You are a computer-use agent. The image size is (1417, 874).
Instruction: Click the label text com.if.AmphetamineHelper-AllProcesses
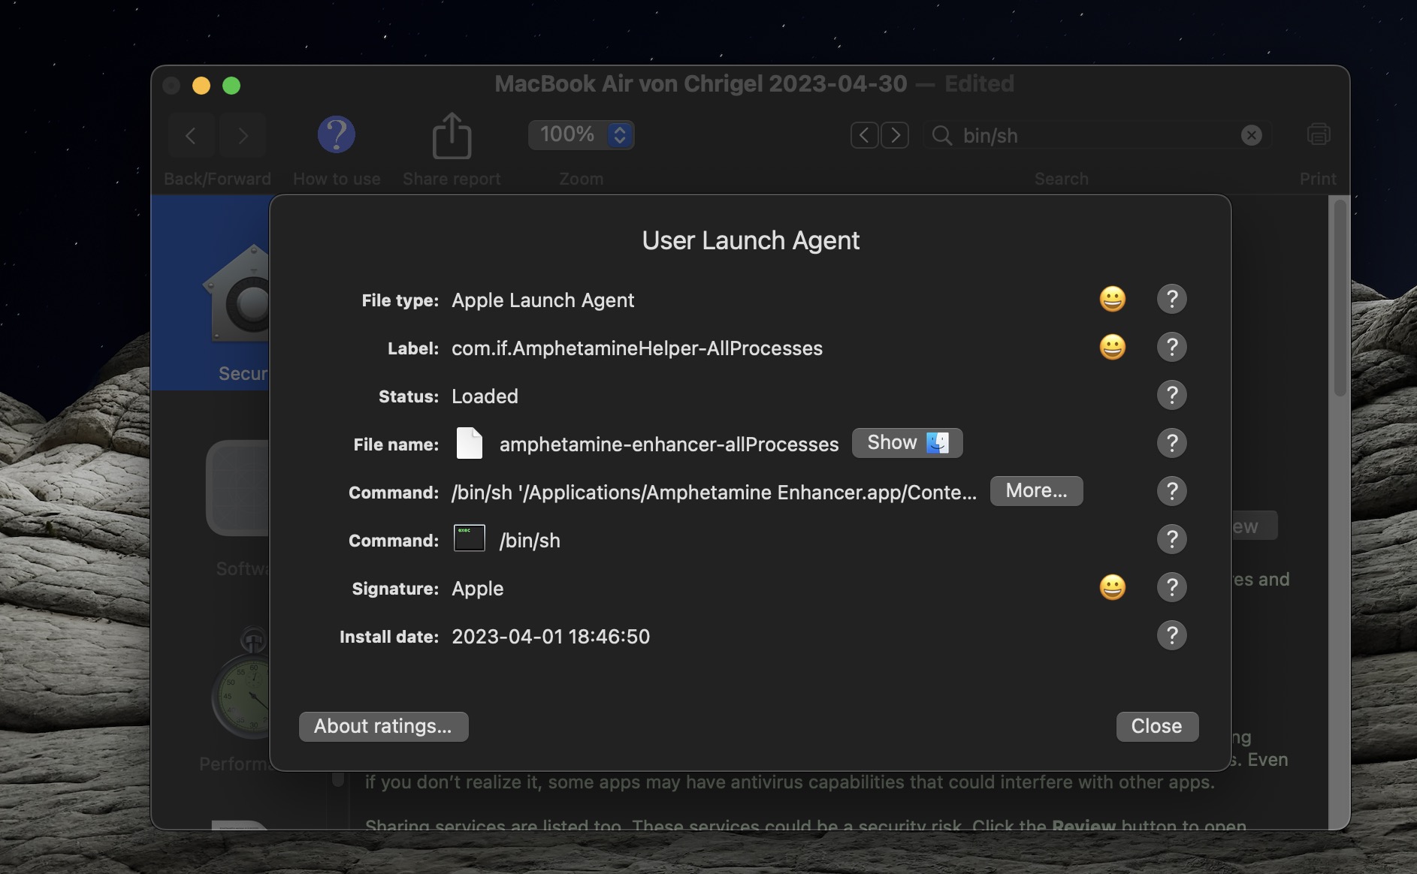tap(637, 348)
